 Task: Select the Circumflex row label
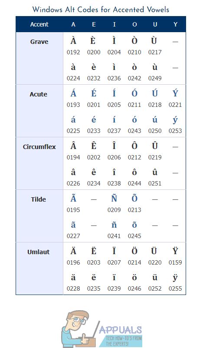[x=39, y=147]
